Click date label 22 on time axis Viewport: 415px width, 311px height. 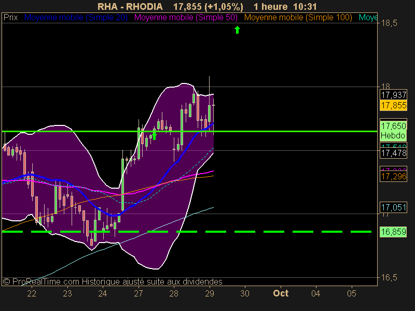point(32,293)
